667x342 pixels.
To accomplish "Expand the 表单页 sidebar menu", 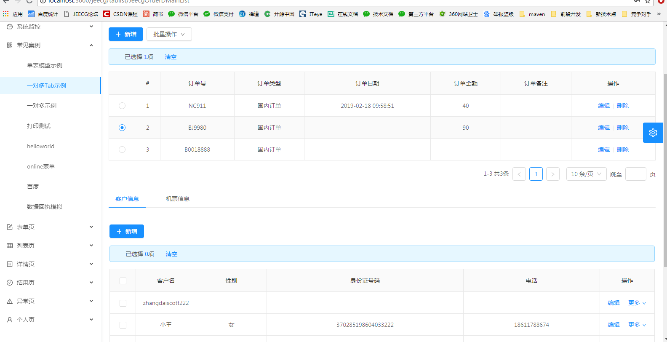I will click(x=51, y=227).
